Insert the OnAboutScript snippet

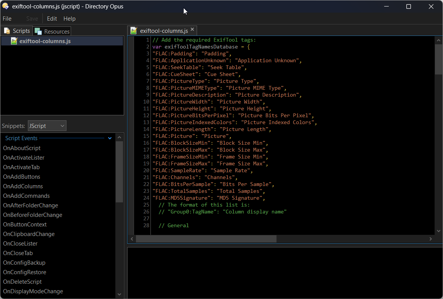click(22, 148)
